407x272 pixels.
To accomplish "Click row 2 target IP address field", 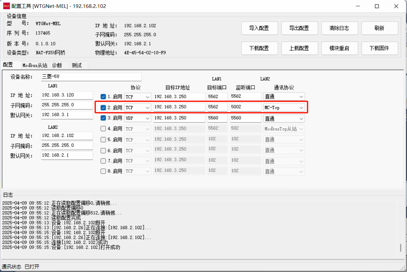I will 179,107.
